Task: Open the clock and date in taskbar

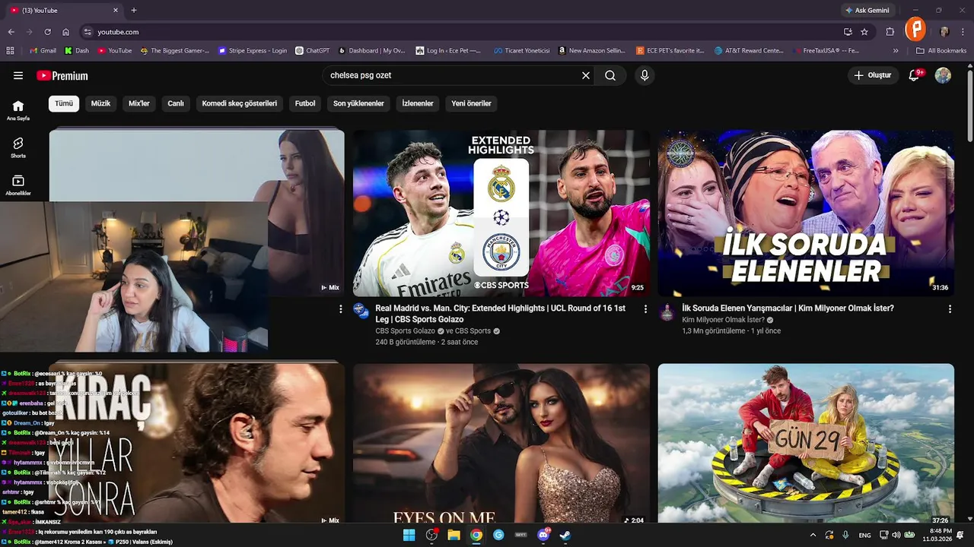Action: pyautogui.click(x=937, y=535)
